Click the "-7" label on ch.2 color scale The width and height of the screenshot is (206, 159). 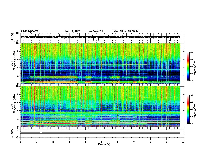click(192, 123)
